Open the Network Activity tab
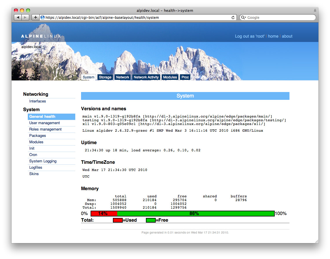 pos(146,77)
